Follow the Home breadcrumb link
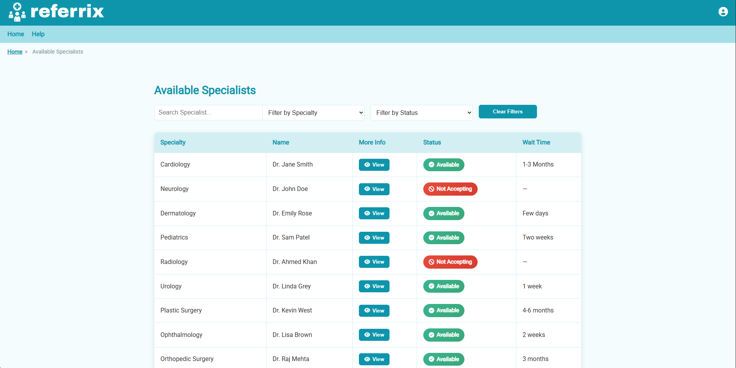 15,52
